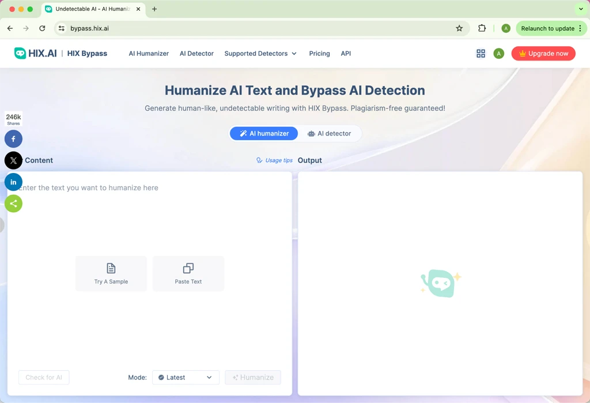Open the apps grid icon

481,54
